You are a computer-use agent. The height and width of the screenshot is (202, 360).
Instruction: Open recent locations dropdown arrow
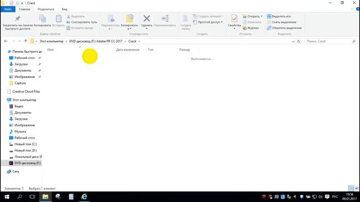(x=20, y=41)
